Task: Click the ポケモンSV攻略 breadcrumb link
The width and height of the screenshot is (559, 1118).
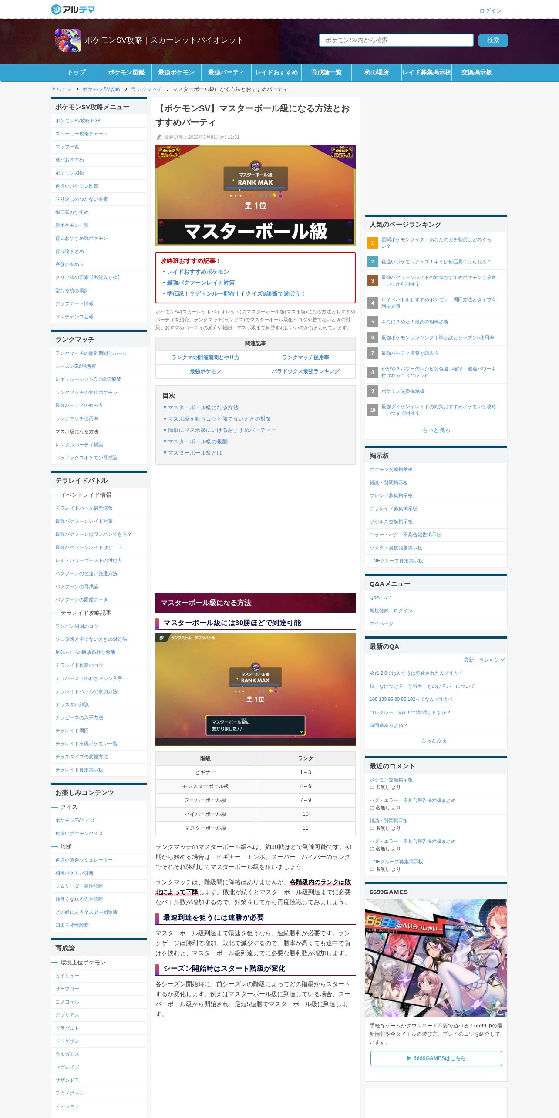Action: pos(101,89)
